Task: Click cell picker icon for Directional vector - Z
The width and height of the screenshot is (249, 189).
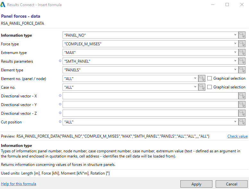Action: pos(242,113)
